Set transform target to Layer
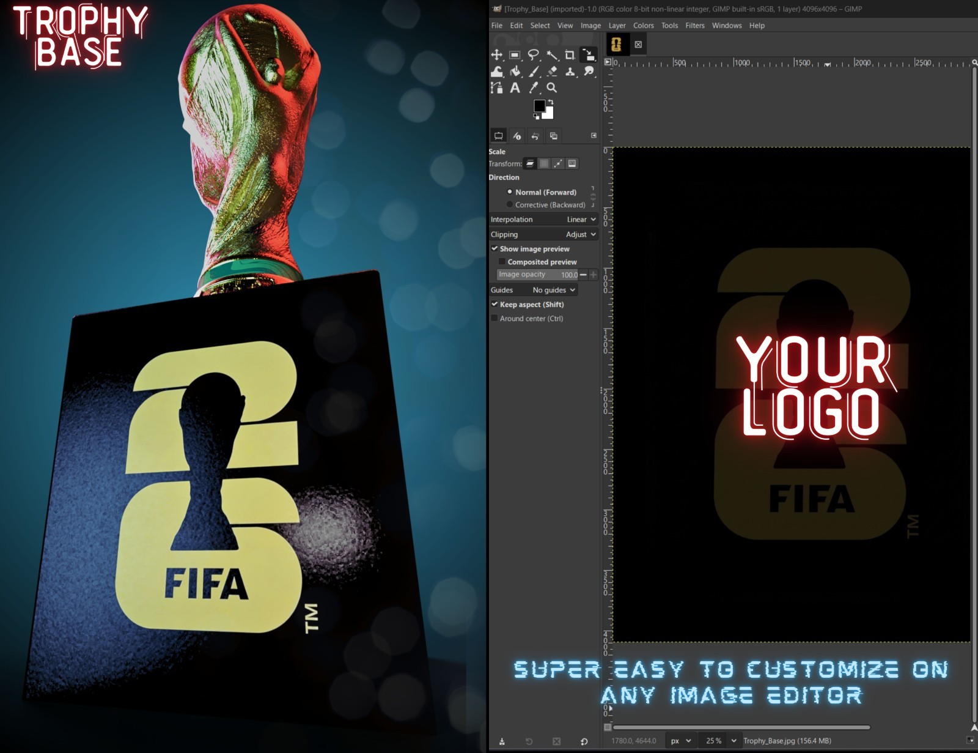The width and height of the screenshot is (978, 753). point(530,163)
